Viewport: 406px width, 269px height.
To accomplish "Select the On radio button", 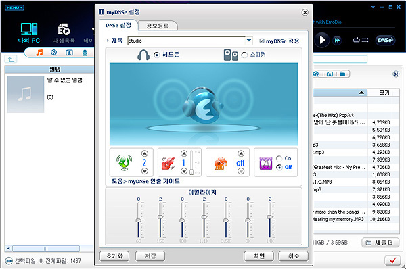I will 279,159.
